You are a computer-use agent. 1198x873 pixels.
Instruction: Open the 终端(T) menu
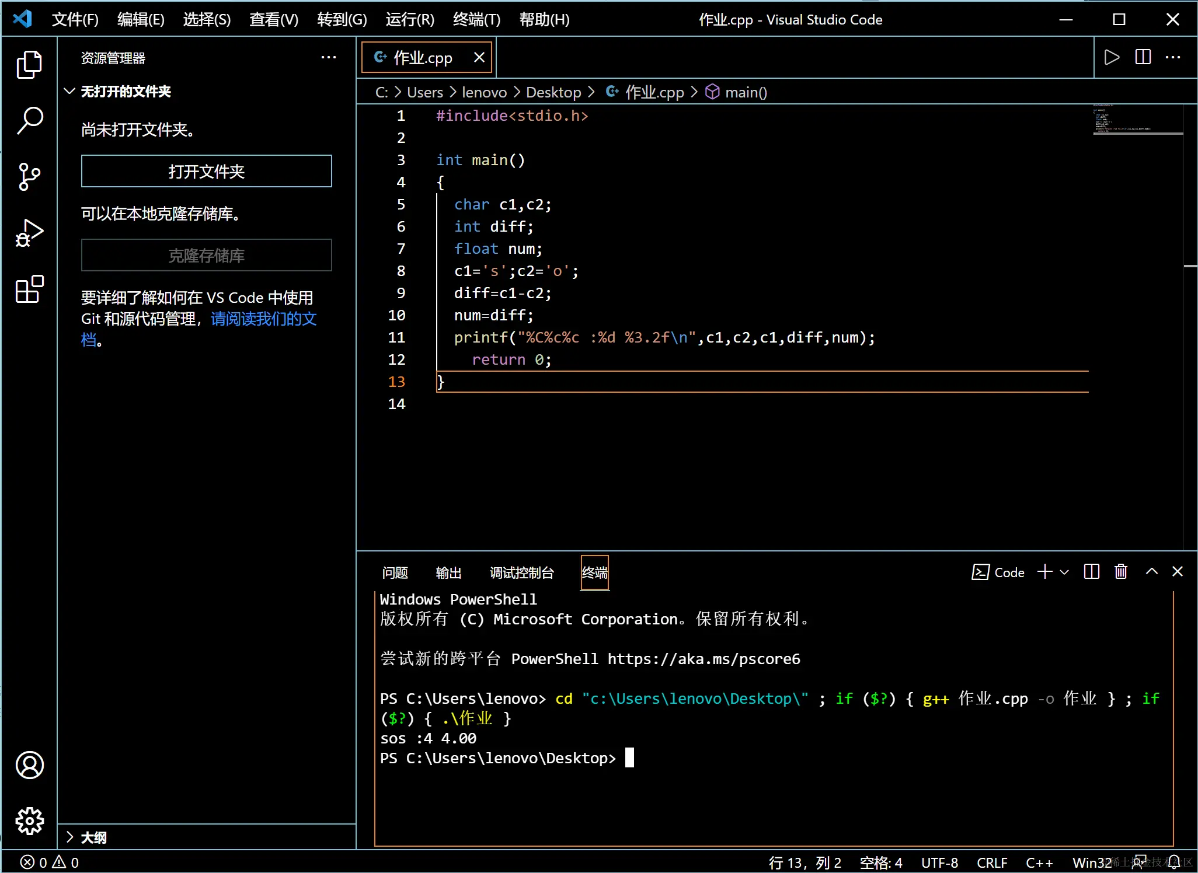[x=476, y=20]
